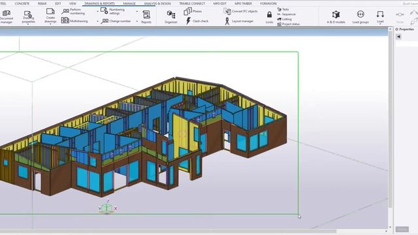The width and height of the screenshot is (418, 235).
Task: Switch to the REBAR ribbon tab
Action: tap(42, 3)
